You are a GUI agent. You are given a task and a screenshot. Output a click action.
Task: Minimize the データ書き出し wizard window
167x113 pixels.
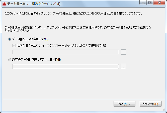144,3
